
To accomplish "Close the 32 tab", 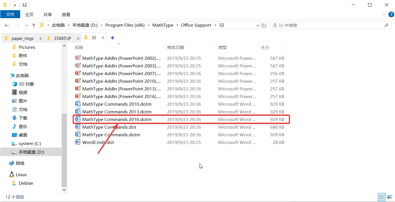I will point(103,38).
